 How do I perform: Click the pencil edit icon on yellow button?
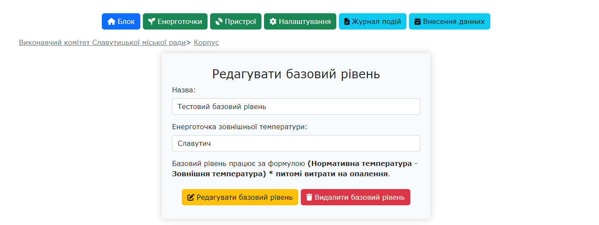pyautogui.click(x=191, y=197)
